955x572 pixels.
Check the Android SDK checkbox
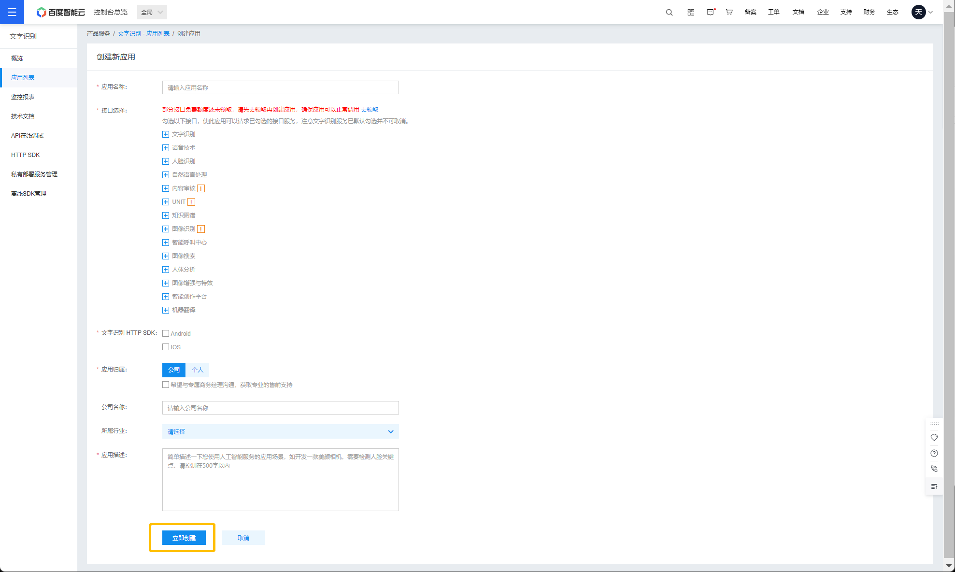(x=166, y=333)
